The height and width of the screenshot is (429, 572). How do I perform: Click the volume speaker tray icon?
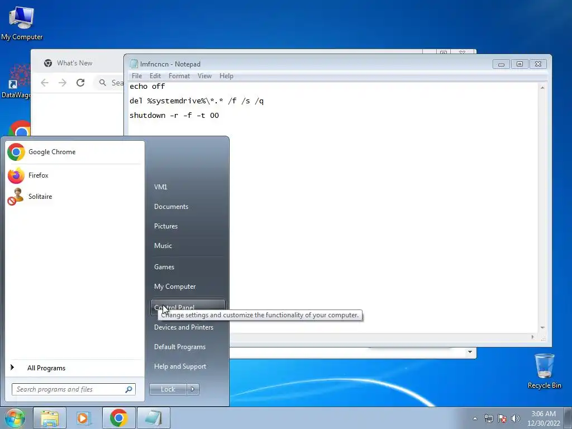pyautogui.click(x=516, y=418)
